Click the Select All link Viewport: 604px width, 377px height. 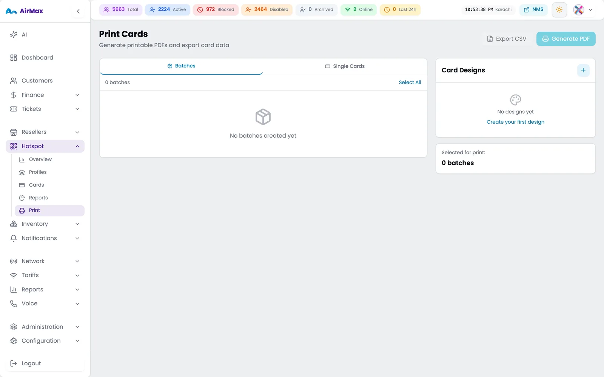[x=410, y=83]
